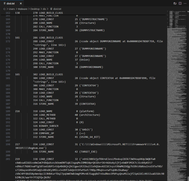Click ('CONTEXT64') on line 182
This screenshot has width=189, height=181.
pos(89,86)
